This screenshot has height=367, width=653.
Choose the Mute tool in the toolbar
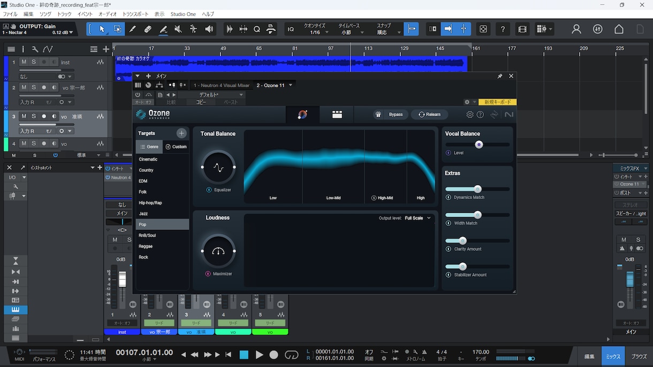click(178, 29)
